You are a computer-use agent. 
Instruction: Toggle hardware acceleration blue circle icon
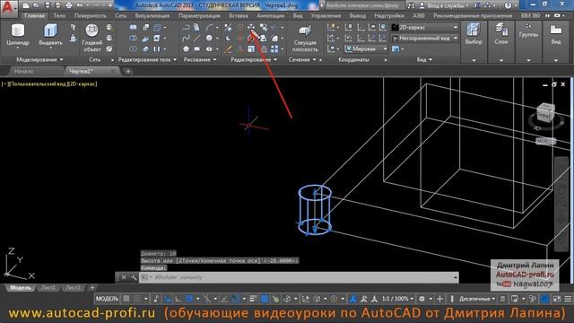coord(544,299)
